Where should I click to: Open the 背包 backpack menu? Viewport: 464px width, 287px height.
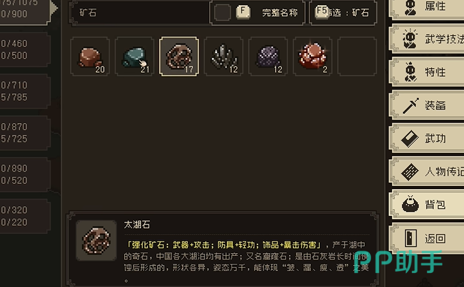pyautogui.click(x=427, y=205)
